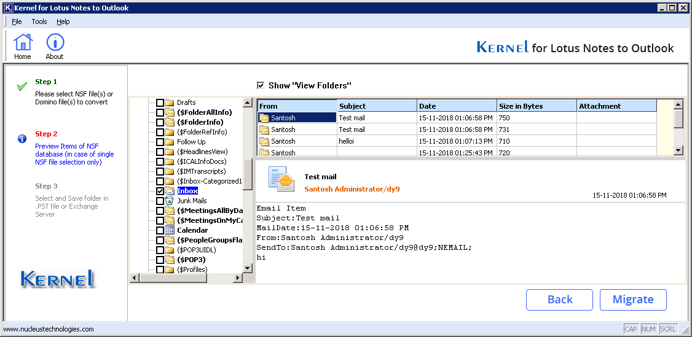
Task: Click the Junk Mails bin icon
Action: (170, 201)
